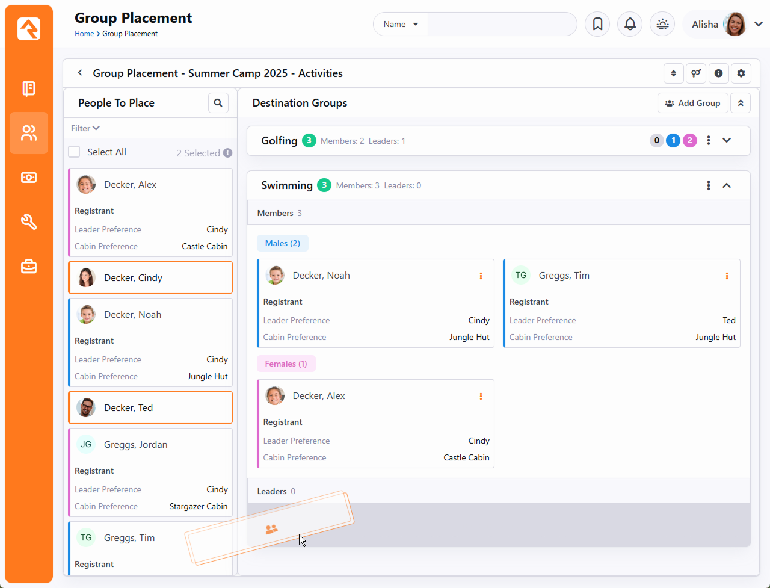770x588 pixels.
Task: Open the notifications bell
Action: click(x=630, y=24)
